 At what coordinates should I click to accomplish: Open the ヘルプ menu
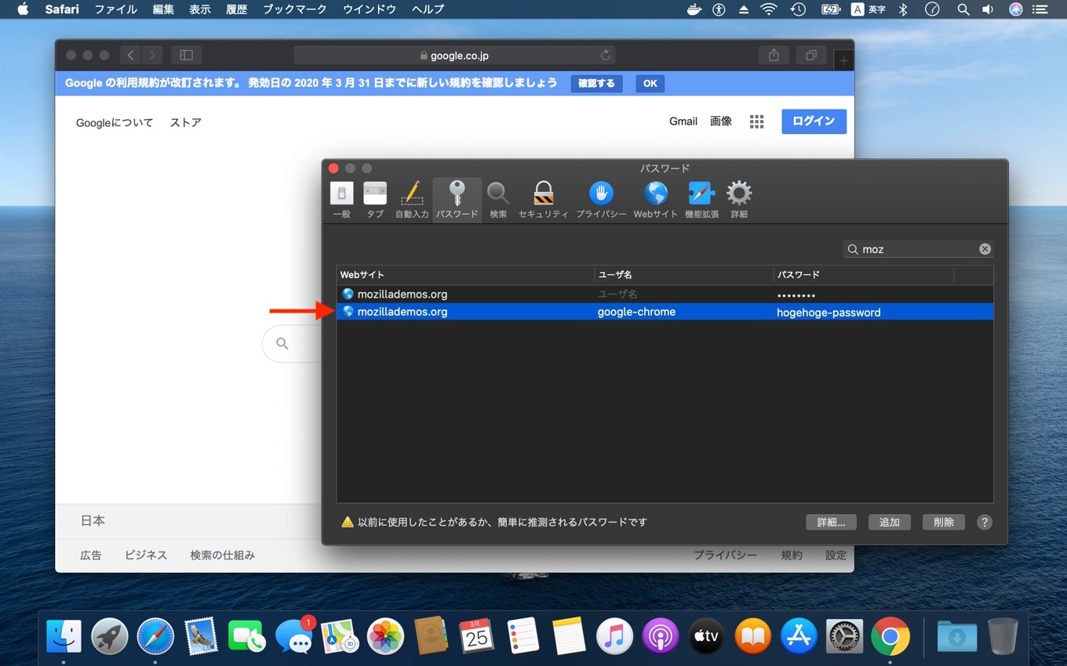coord(428,9)
